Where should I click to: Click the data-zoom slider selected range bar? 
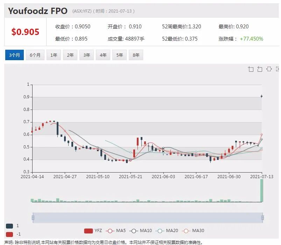click(x=148, y=218)
